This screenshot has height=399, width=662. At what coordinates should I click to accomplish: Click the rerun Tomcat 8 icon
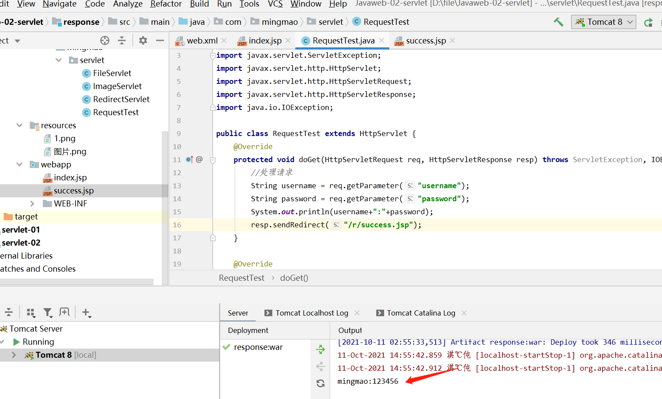(x=648, y=22)
